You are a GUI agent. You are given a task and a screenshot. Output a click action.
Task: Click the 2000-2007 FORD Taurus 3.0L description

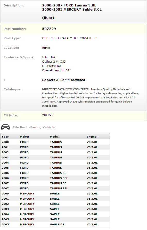69,5
